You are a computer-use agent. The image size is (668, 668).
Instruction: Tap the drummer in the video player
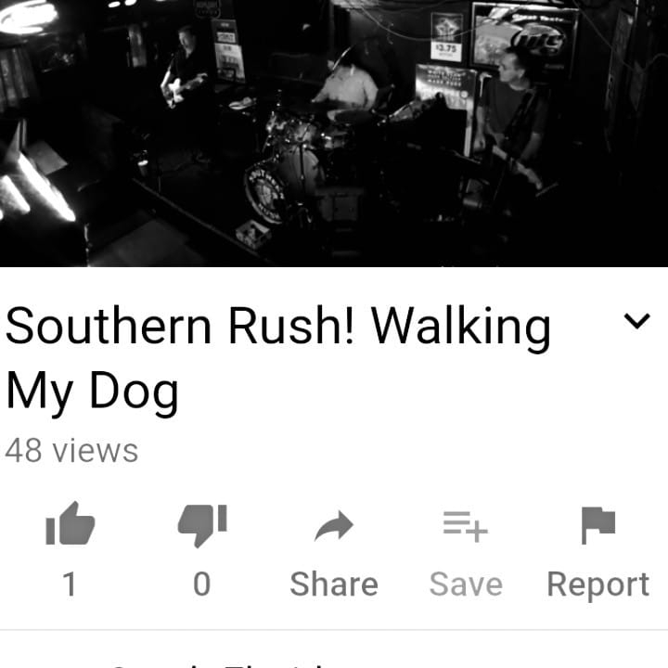pos(347,85)
